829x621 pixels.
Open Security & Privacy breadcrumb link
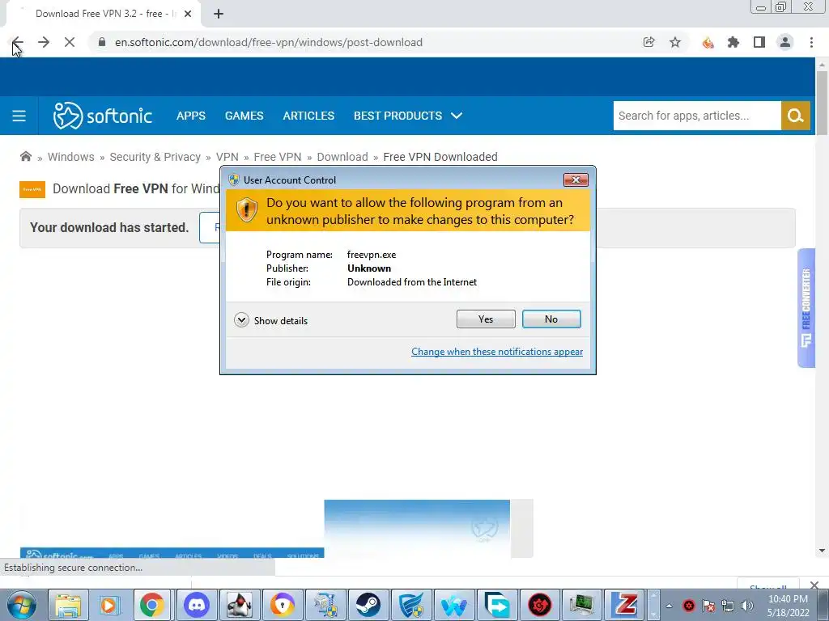(155, 157)
